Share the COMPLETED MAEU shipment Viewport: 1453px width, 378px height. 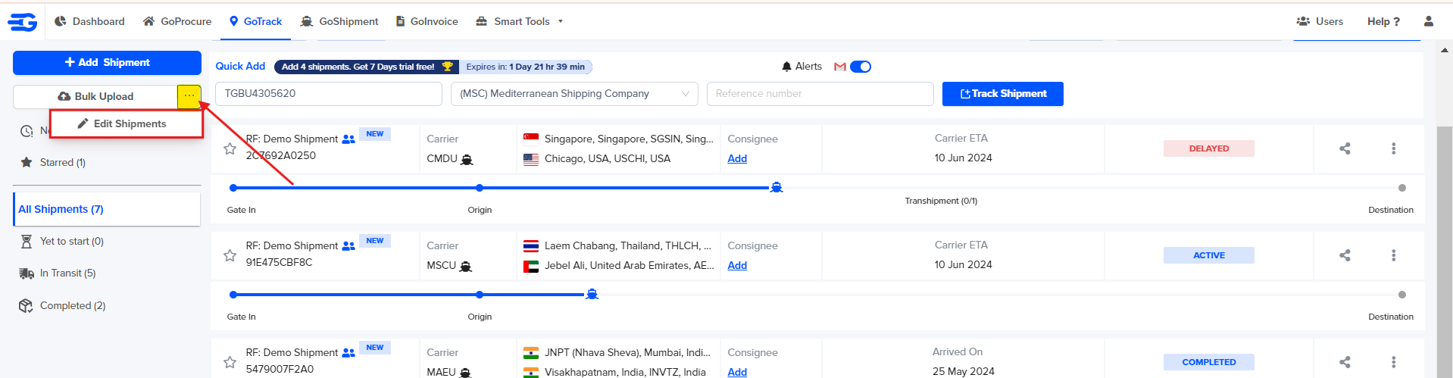[x=1345, y=362]
